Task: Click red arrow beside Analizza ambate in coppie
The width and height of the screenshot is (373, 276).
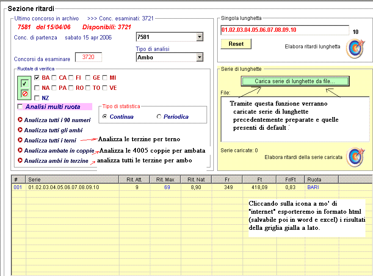Action: pyautogui.click(x=20, y=150)
